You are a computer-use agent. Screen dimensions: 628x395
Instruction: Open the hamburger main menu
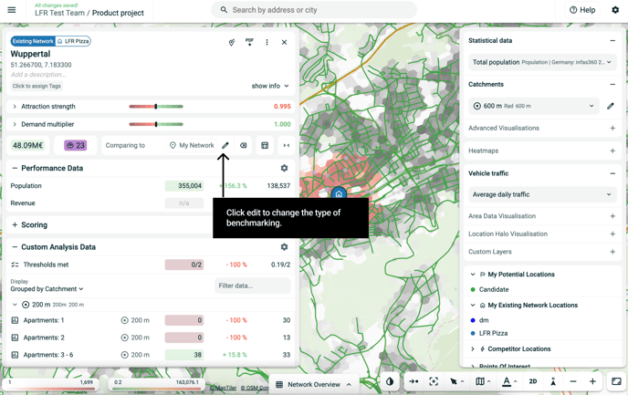tap(12, 10)
